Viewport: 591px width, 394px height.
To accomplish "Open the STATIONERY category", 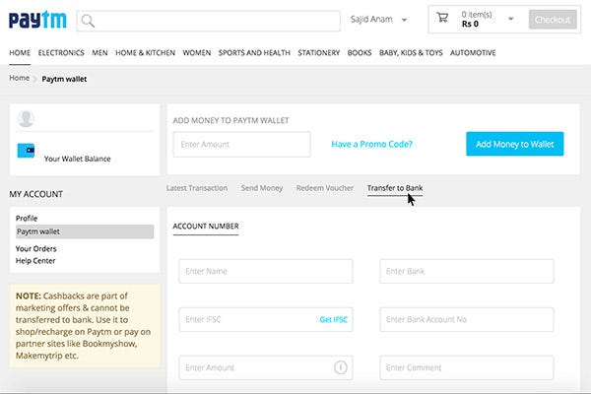I will pos(319,53).
